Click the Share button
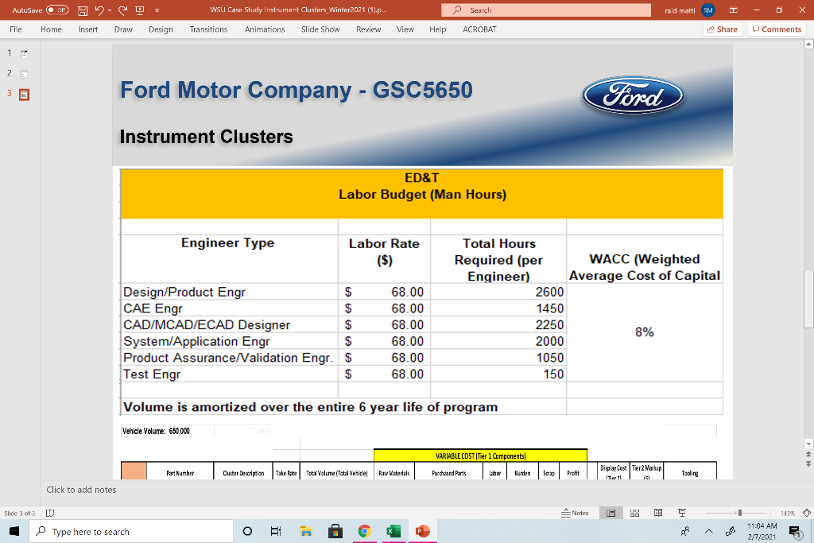814x543 pixels. pyautogui.click(x=723, y=29)
